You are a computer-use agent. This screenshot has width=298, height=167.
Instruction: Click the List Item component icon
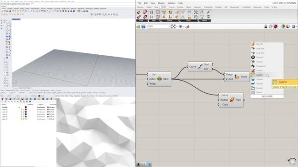[159, 79]
